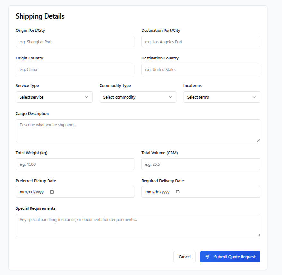Viewport: 282px width, 275px height.
Task: Click into Destination Port/City field
Action: (200, 42)
